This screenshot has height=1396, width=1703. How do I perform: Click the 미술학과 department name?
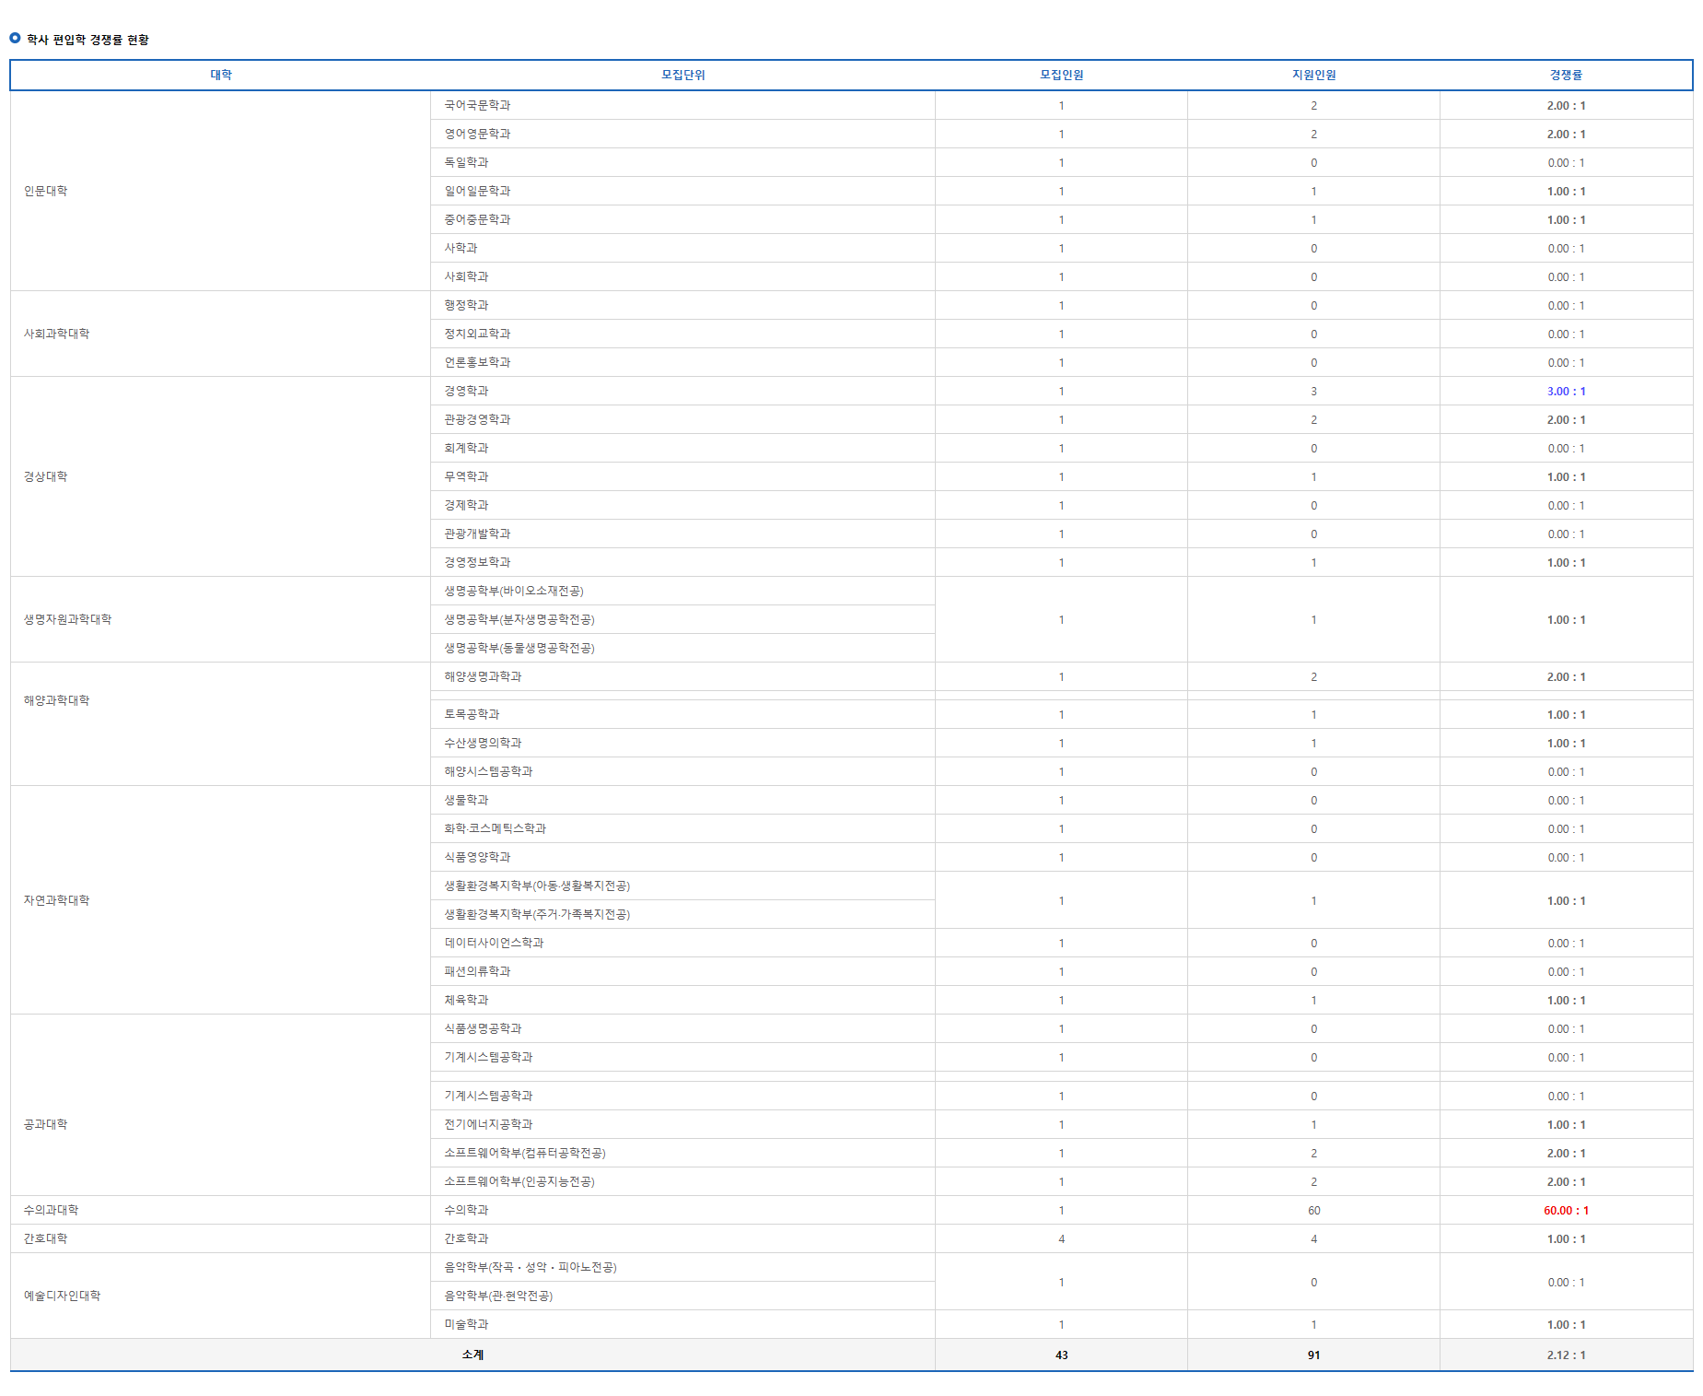[466, 1324]
